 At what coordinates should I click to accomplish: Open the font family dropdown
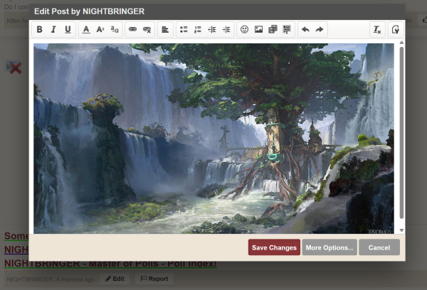[114, 30]
